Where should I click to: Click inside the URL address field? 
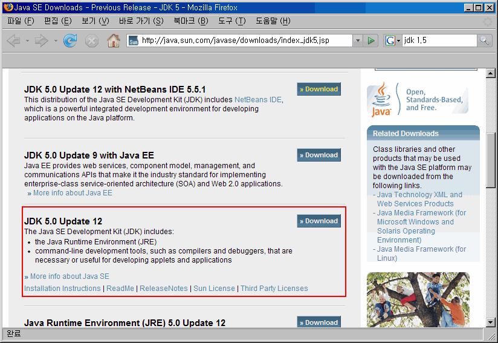coord(242,41)
